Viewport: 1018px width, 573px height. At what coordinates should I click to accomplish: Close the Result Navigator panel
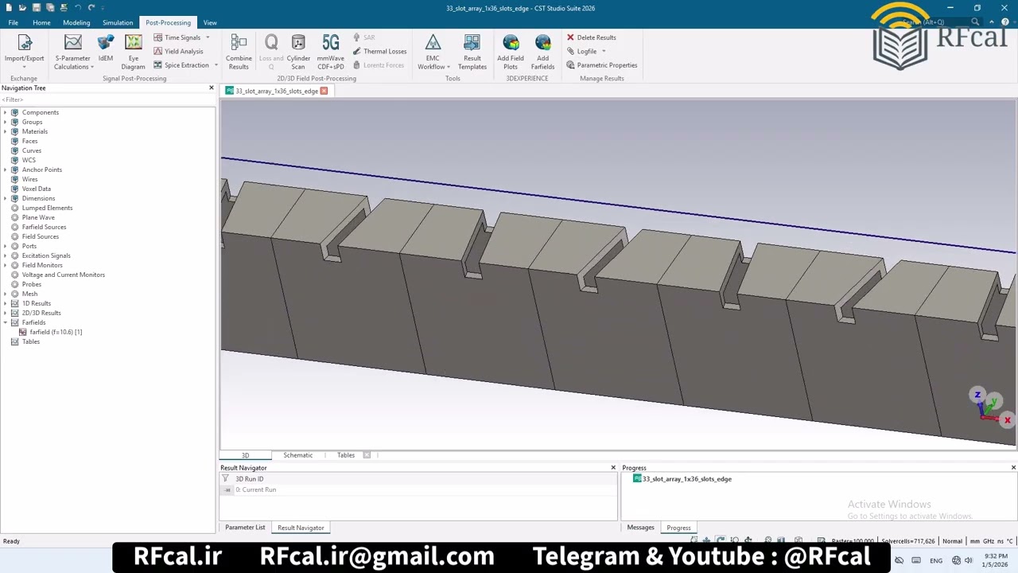tap(613, 468)
